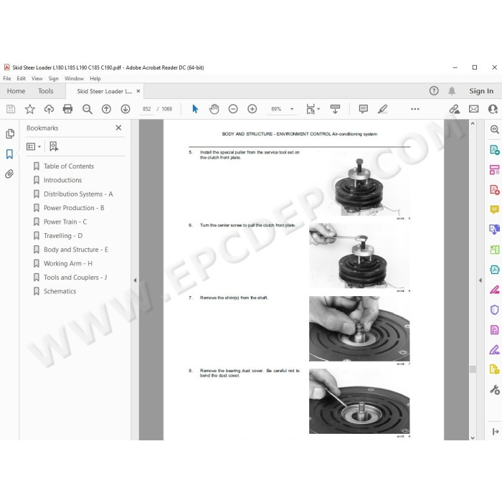The height and width of the screenshot is (502, 502).
Task: Open Export PDF in the right tools pane
Action: pyautogui.click(x=494, y=149)
